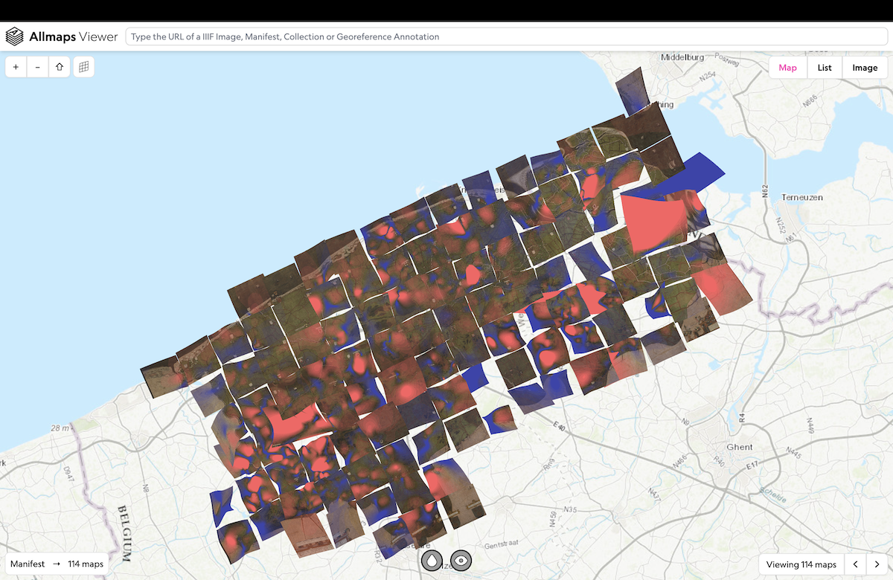Screen dimensions: 893x580
Task: Go to the next map with right chevron
Action: pos(877,564)
